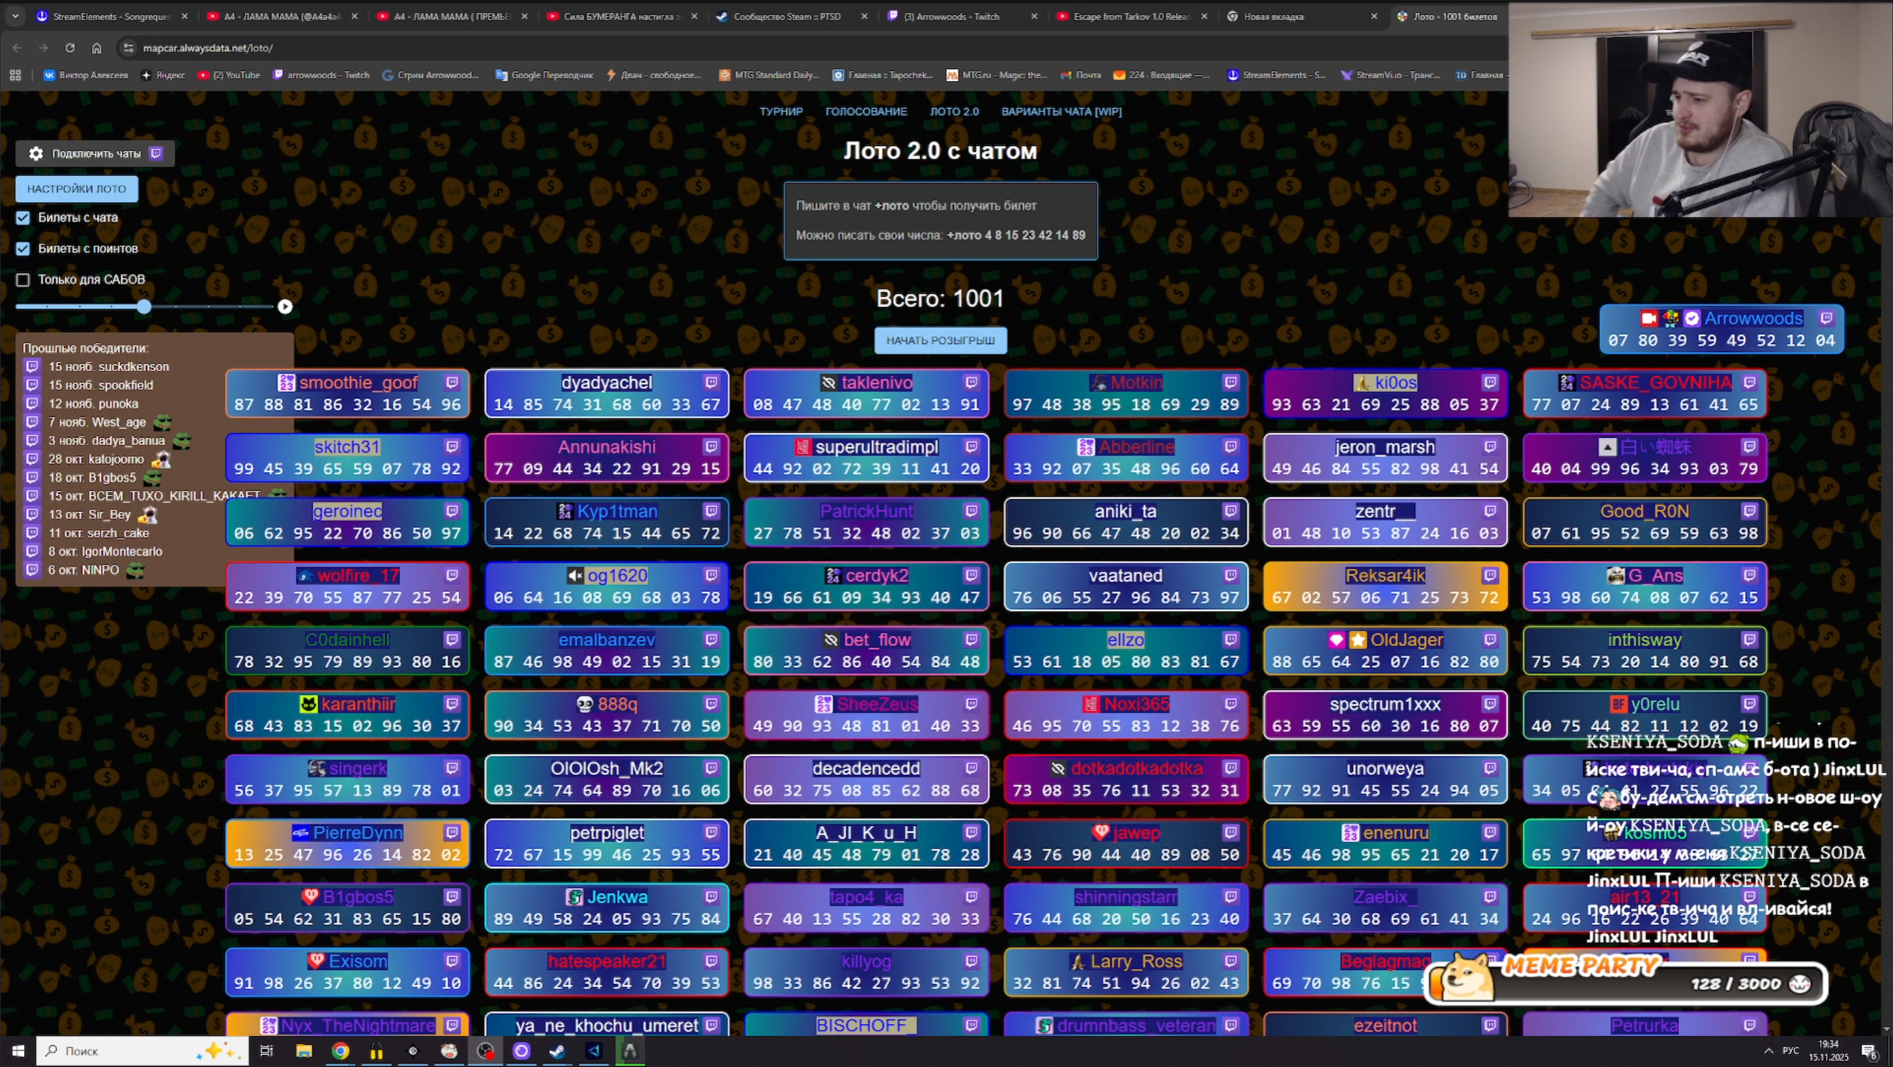Click the Twitch icon beside the suckdkenson winner
Viewport: 1893px width, 1067px height.
pyautogui.click(x=32, y=366)
